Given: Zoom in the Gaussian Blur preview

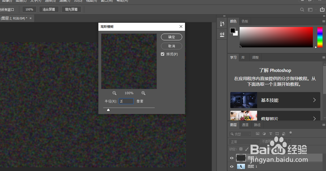Looking at the screenshot, I should pos(143,93).
